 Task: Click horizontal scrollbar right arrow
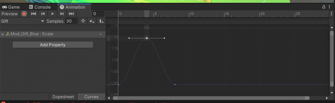point(327,98)
